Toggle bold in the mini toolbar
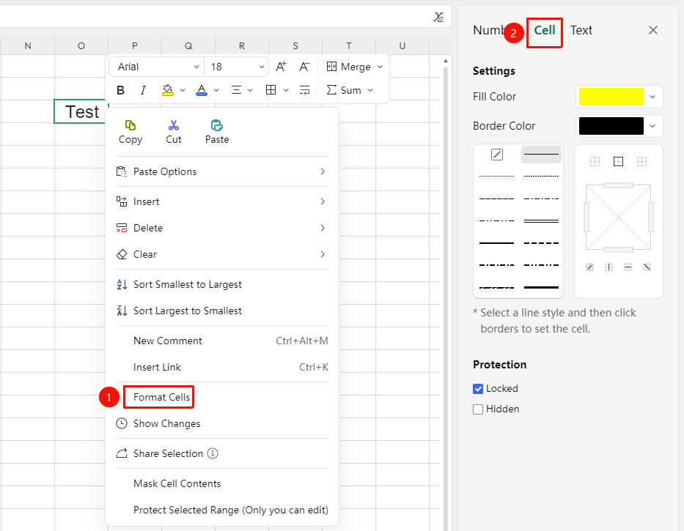Image resolution: width=684 pixels, height=531 pixels. pos(121,90)
